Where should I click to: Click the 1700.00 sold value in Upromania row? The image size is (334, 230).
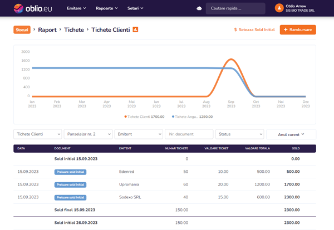point(292,184)
